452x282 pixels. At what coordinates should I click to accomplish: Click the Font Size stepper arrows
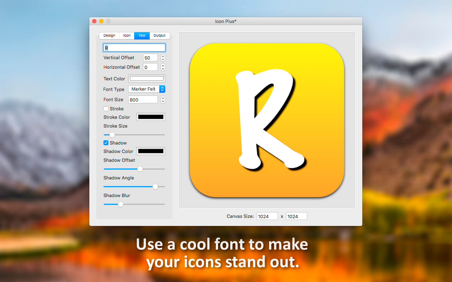(163, 100)
